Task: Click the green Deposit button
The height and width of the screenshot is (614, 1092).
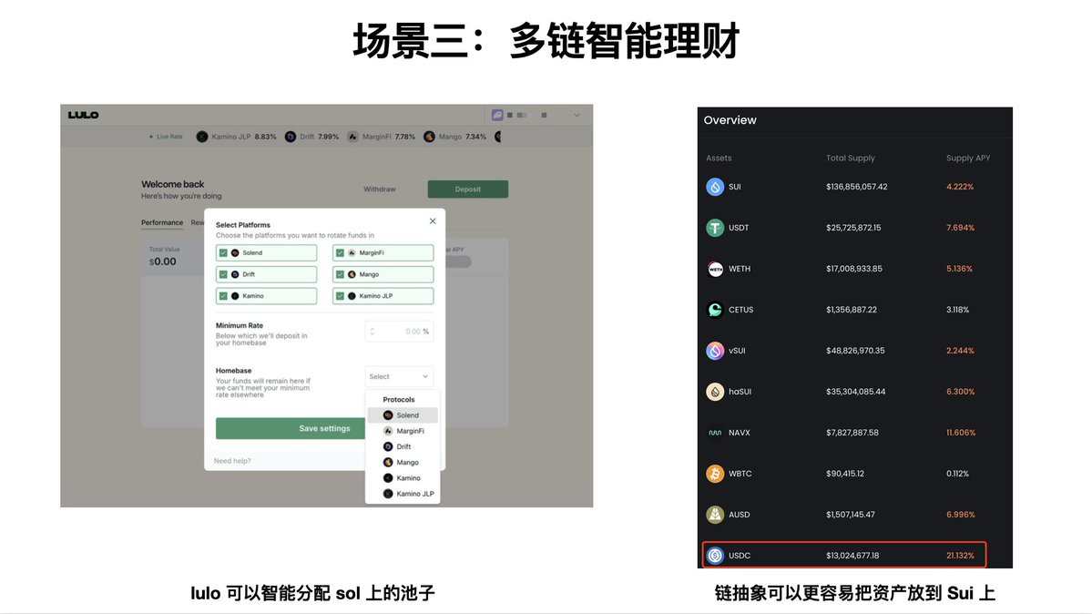Action: [468, 189]
